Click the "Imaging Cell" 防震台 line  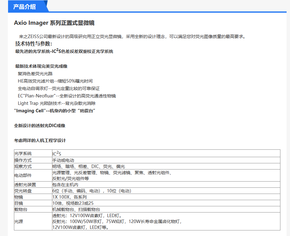coord(55,111)
